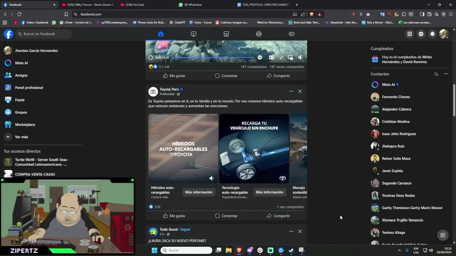The width and height of the screenshot is (456, 256).
Task: Click Brave shields icon in address bar
Action: pyautogui.click(x=311, y=14)
